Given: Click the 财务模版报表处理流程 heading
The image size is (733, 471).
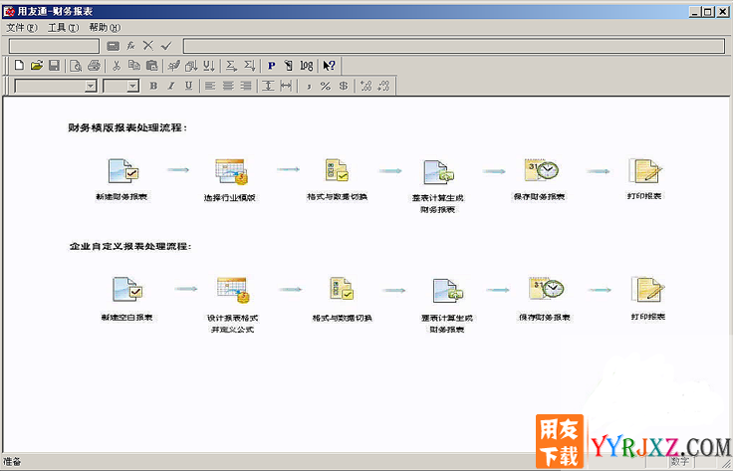Looking at the screenshot, I should pyautogui.click(x=127, y=127).
